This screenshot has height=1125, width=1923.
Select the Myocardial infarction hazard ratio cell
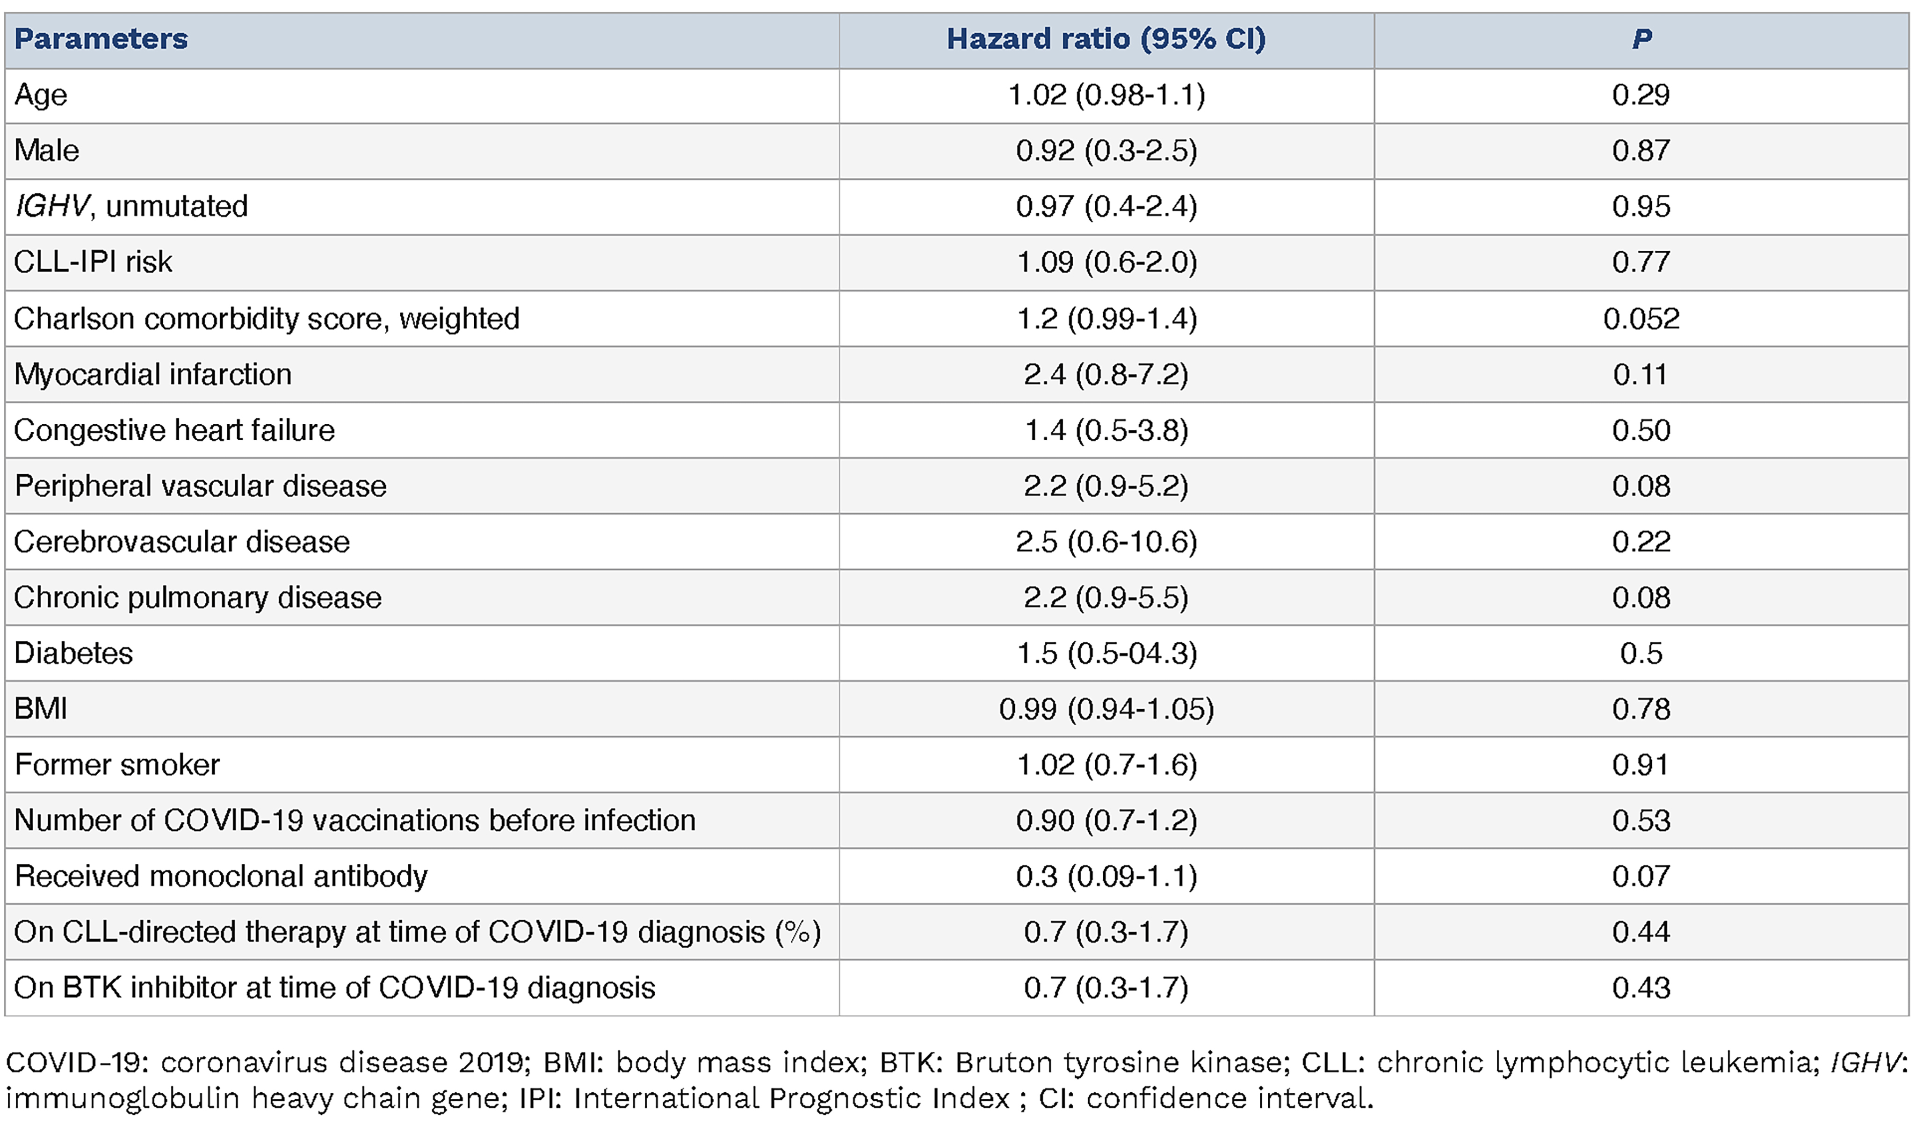(x=1106, y=374)
